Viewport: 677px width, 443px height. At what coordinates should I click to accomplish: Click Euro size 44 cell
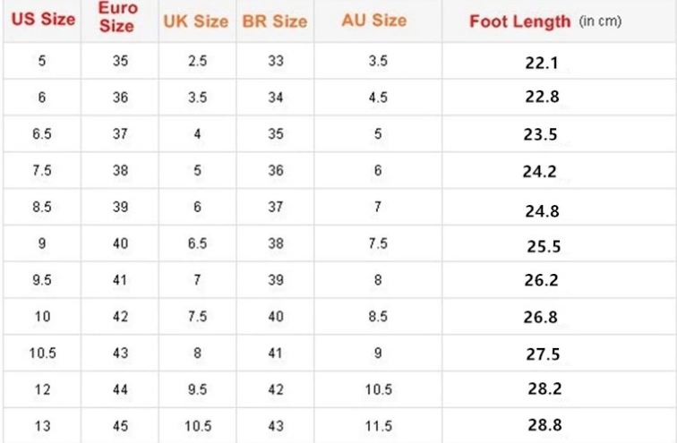[x=121, y=389]
